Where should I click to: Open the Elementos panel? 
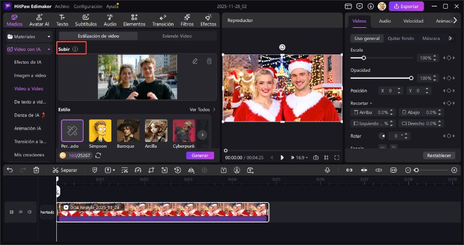pyautogui.click(x=135, y=20)
